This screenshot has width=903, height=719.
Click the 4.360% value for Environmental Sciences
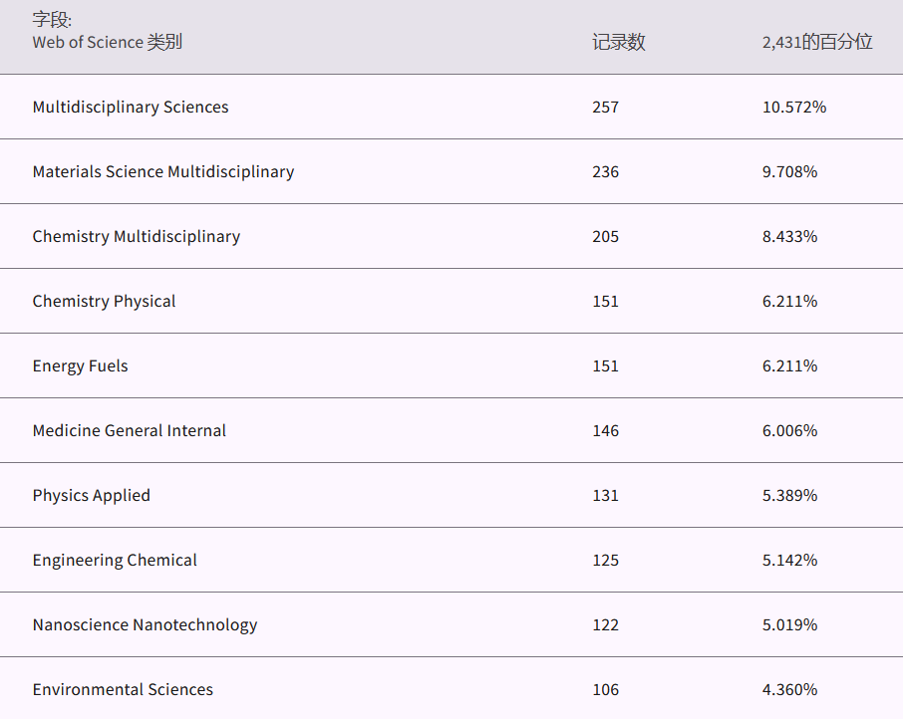[x=789, y=689]
